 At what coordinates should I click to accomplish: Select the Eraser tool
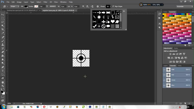[x=3, y=52]
